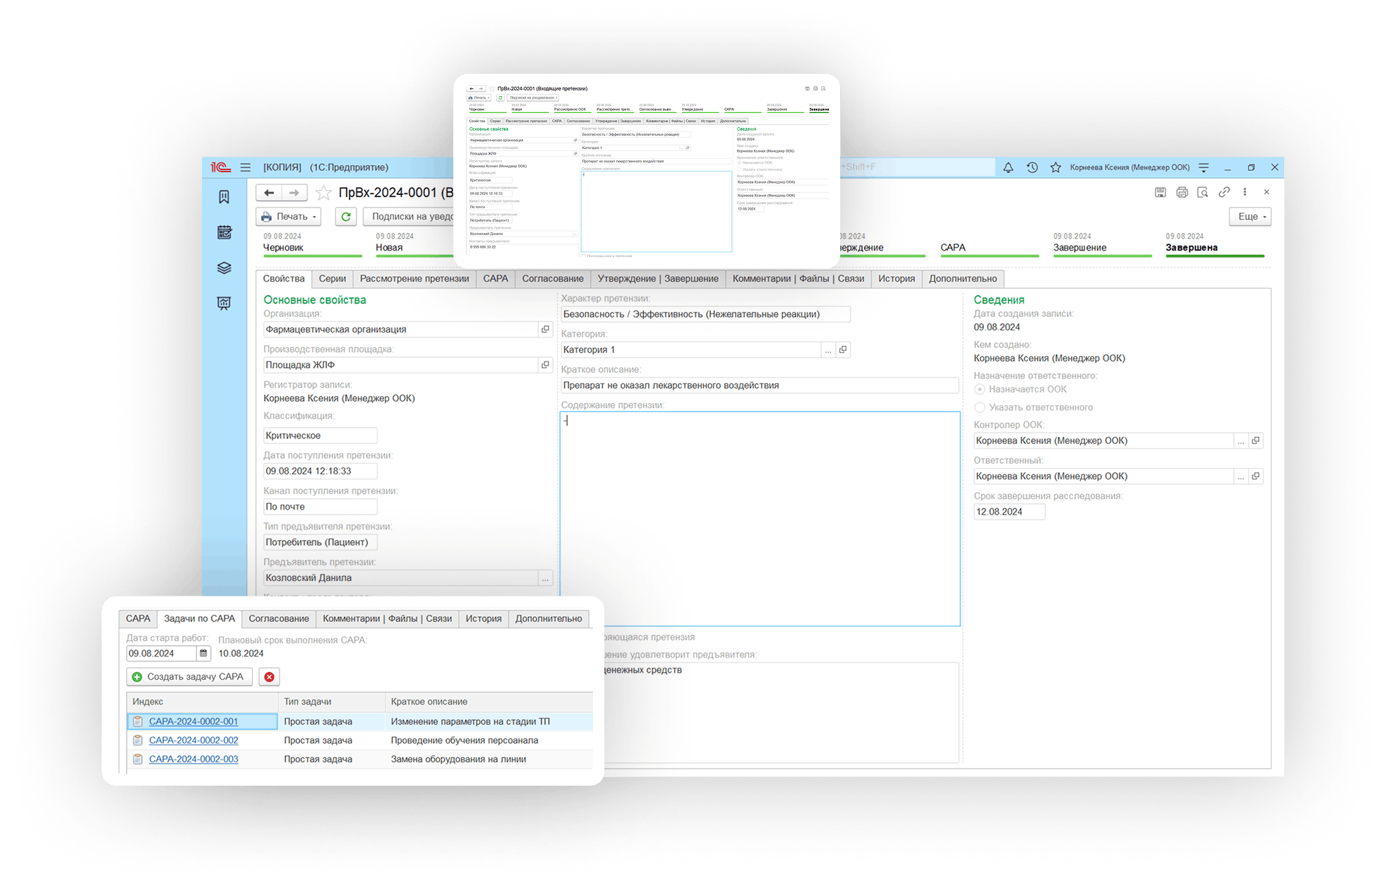Open the history clock icon
This screenshot has width=1383, height=888.
tap(1032, 167)
